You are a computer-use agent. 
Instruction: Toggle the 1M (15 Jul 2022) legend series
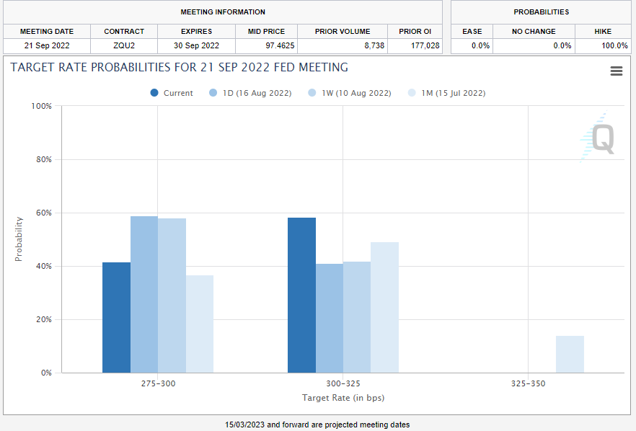446,93
